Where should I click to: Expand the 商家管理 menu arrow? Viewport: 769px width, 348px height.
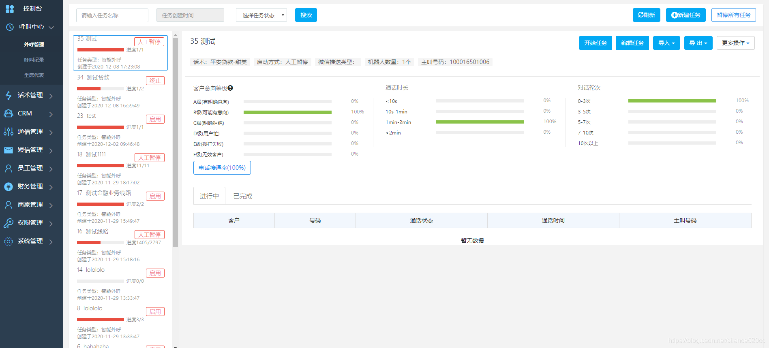point(51,205)
